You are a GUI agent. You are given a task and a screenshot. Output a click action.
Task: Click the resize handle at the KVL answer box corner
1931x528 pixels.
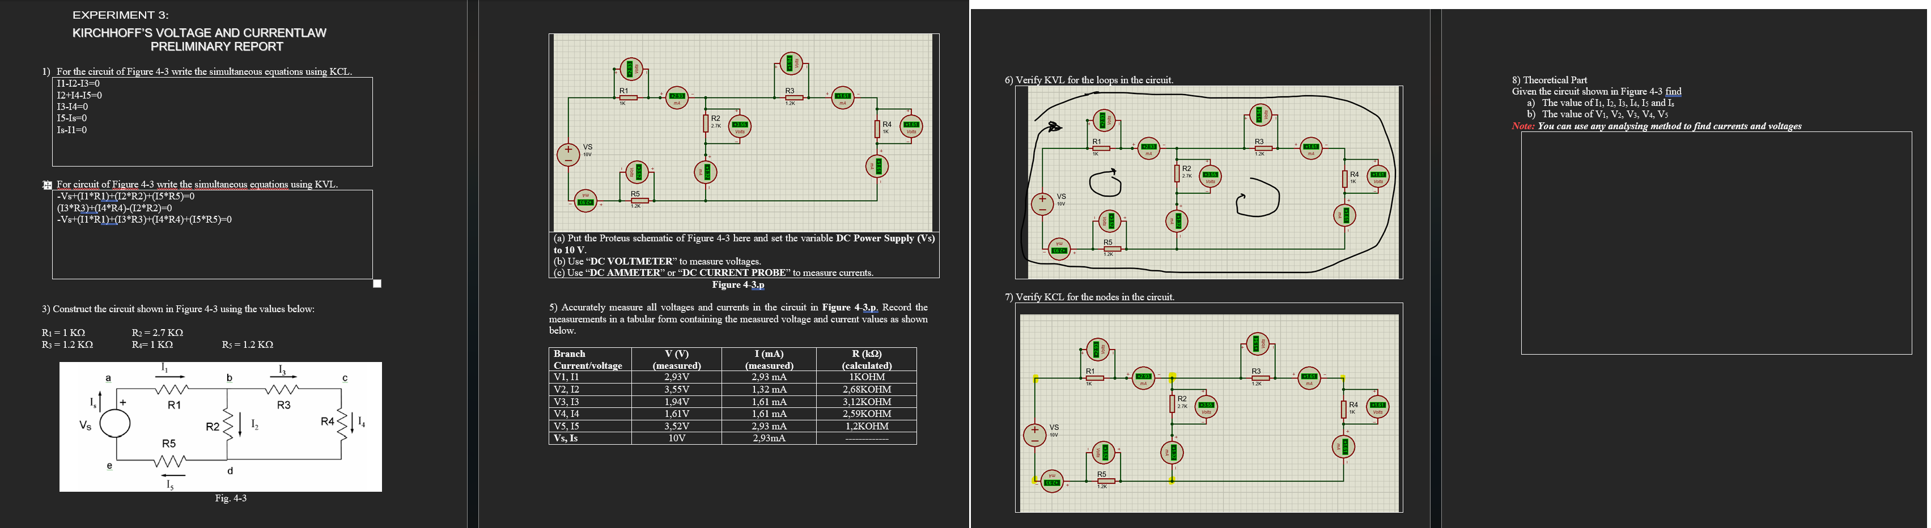[377, 283]
